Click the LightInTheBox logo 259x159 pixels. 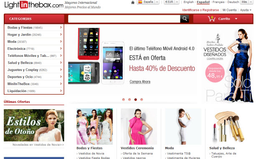coord(34,5)
